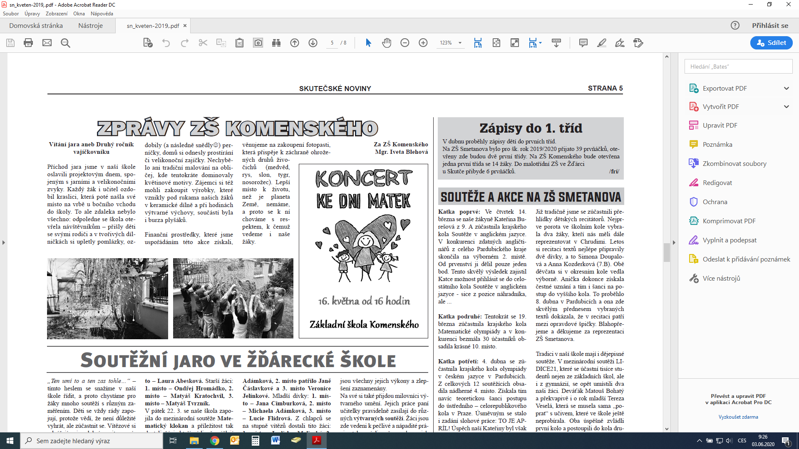799x449 pixels.
Task: Expand the left navigation pane arrow
Action: [3, 242]
